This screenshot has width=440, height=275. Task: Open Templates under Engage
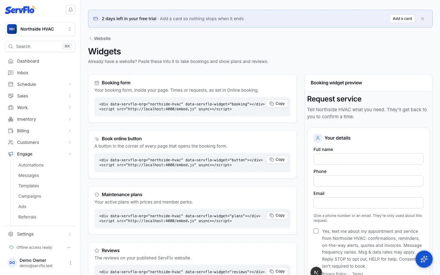[29, 186]
